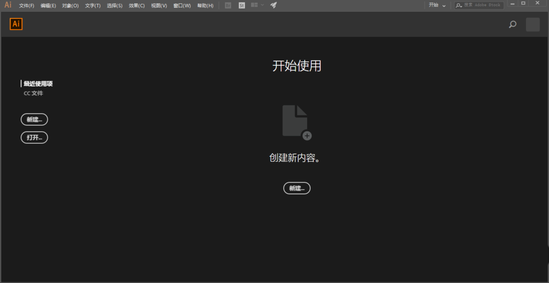Open the 对象(O) menu
The width and height of the screenshot is (549, 283).
coord(70,5)
